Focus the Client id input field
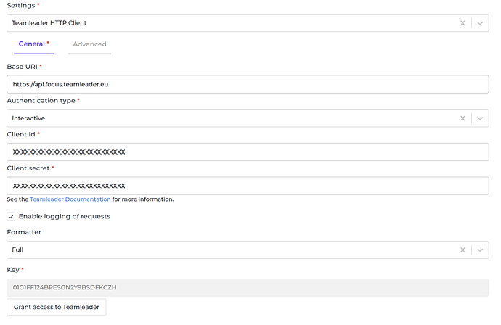The width and height of the screenshot is (501, 325). click(x=248, y=152)
